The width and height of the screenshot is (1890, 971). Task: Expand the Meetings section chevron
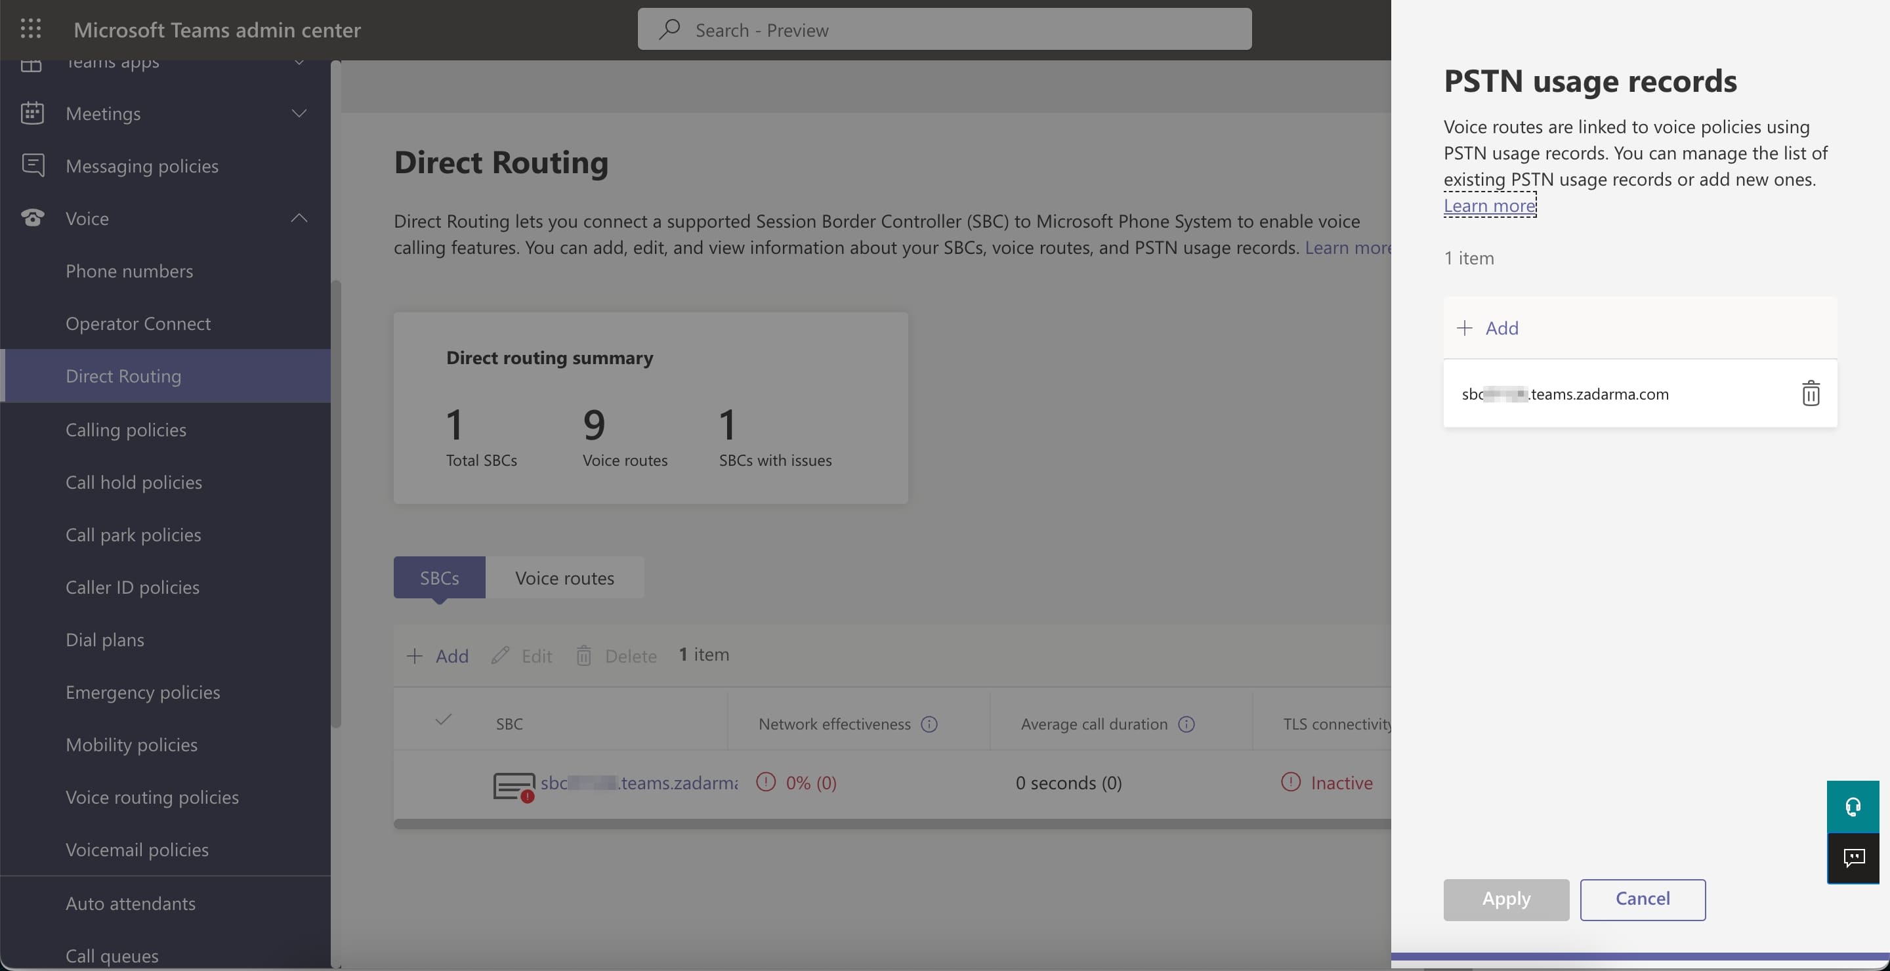pyautogui.click(x=299, y=113)
